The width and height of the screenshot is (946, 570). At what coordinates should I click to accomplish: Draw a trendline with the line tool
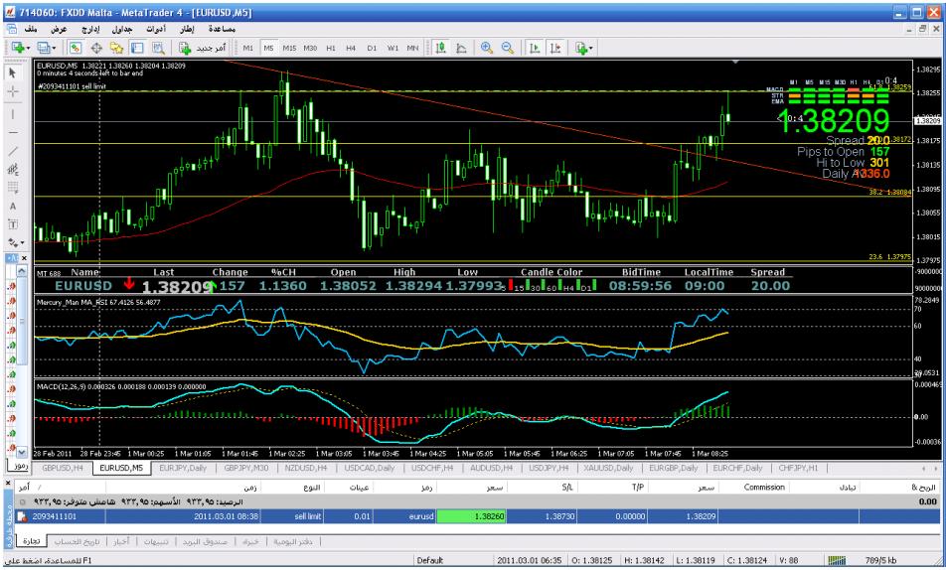[13, 151]
